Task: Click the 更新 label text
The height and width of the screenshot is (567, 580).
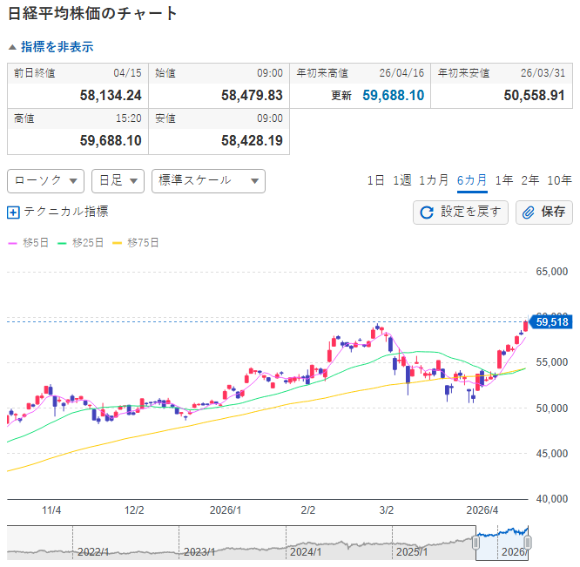Action: (x=341, y=96)
